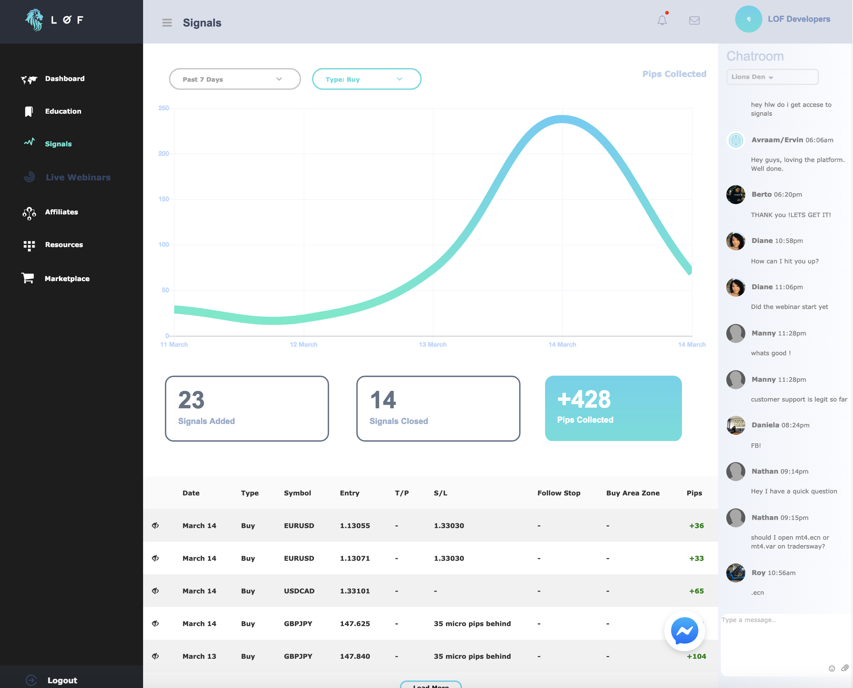The width and height of the screenshot is (853, 688).
Task: Click the hamburger menu icon
Action: point(167,22)
